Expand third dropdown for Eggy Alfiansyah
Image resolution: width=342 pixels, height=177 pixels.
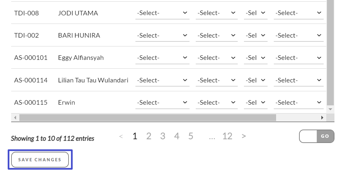(x=255, y=58)
